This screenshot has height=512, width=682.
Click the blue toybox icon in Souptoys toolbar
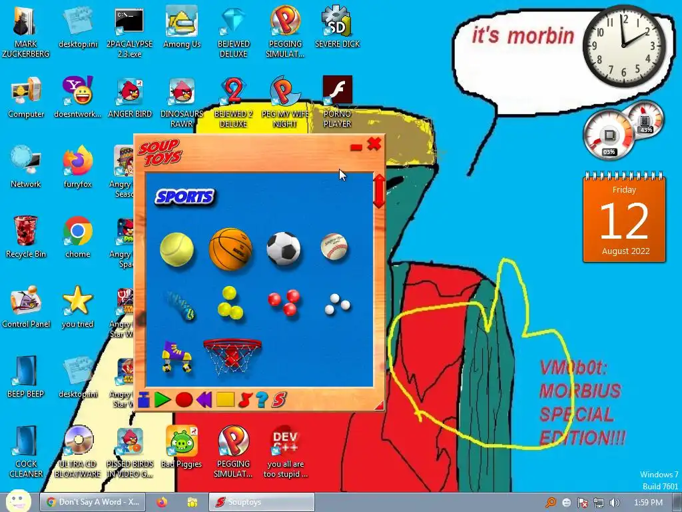tap(144, 399)
